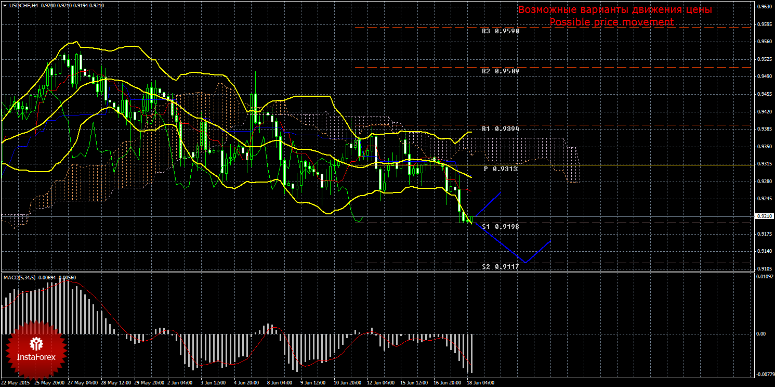
Task: Click the InstaForex logo badge
Action: (36, 350)
